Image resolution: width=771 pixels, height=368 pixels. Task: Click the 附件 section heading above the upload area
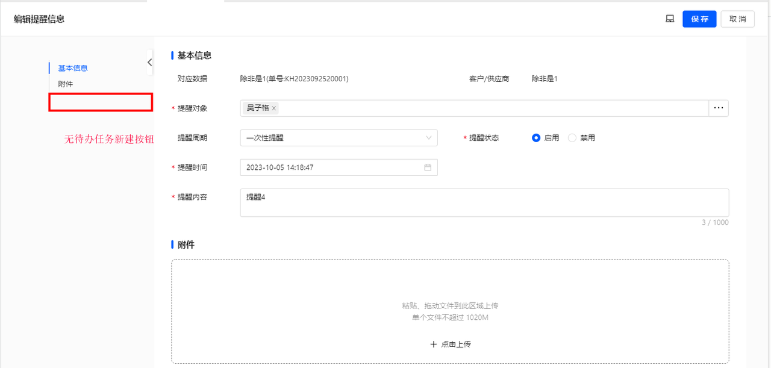pyautogui.click(x=186, y=245)
